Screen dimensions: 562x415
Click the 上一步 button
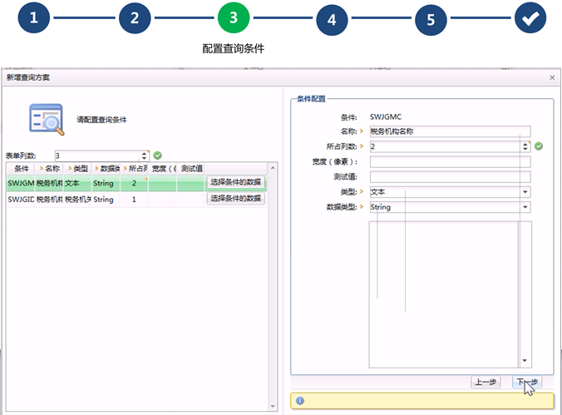[486, 382]
